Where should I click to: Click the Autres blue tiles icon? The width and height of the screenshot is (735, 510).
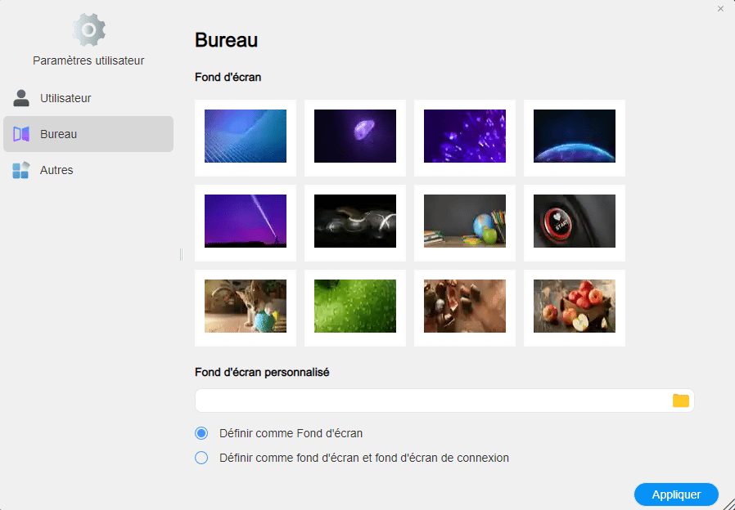(21, 170)
